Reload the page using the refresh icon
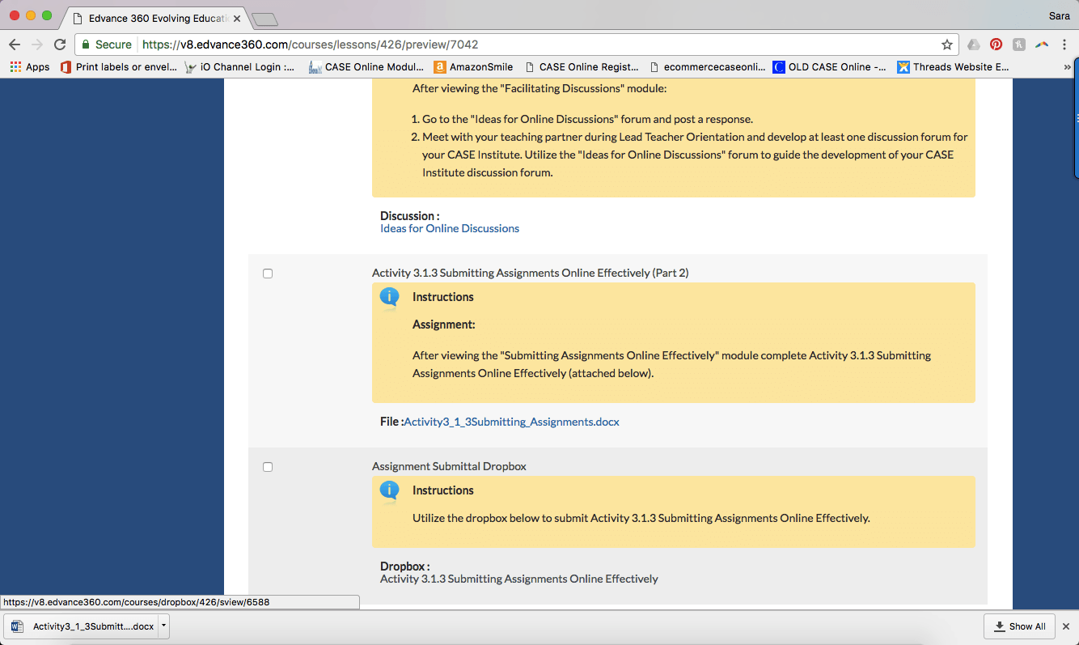This screenshot has height=645, width=1079. point(59,45)
